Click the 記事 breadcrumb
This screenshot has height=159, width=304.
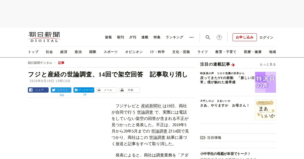[61, 63]
